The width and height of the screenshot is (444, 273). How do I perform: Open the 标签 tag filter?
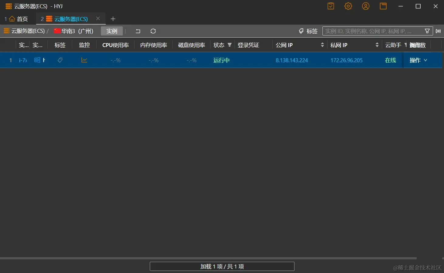(308, 31)
